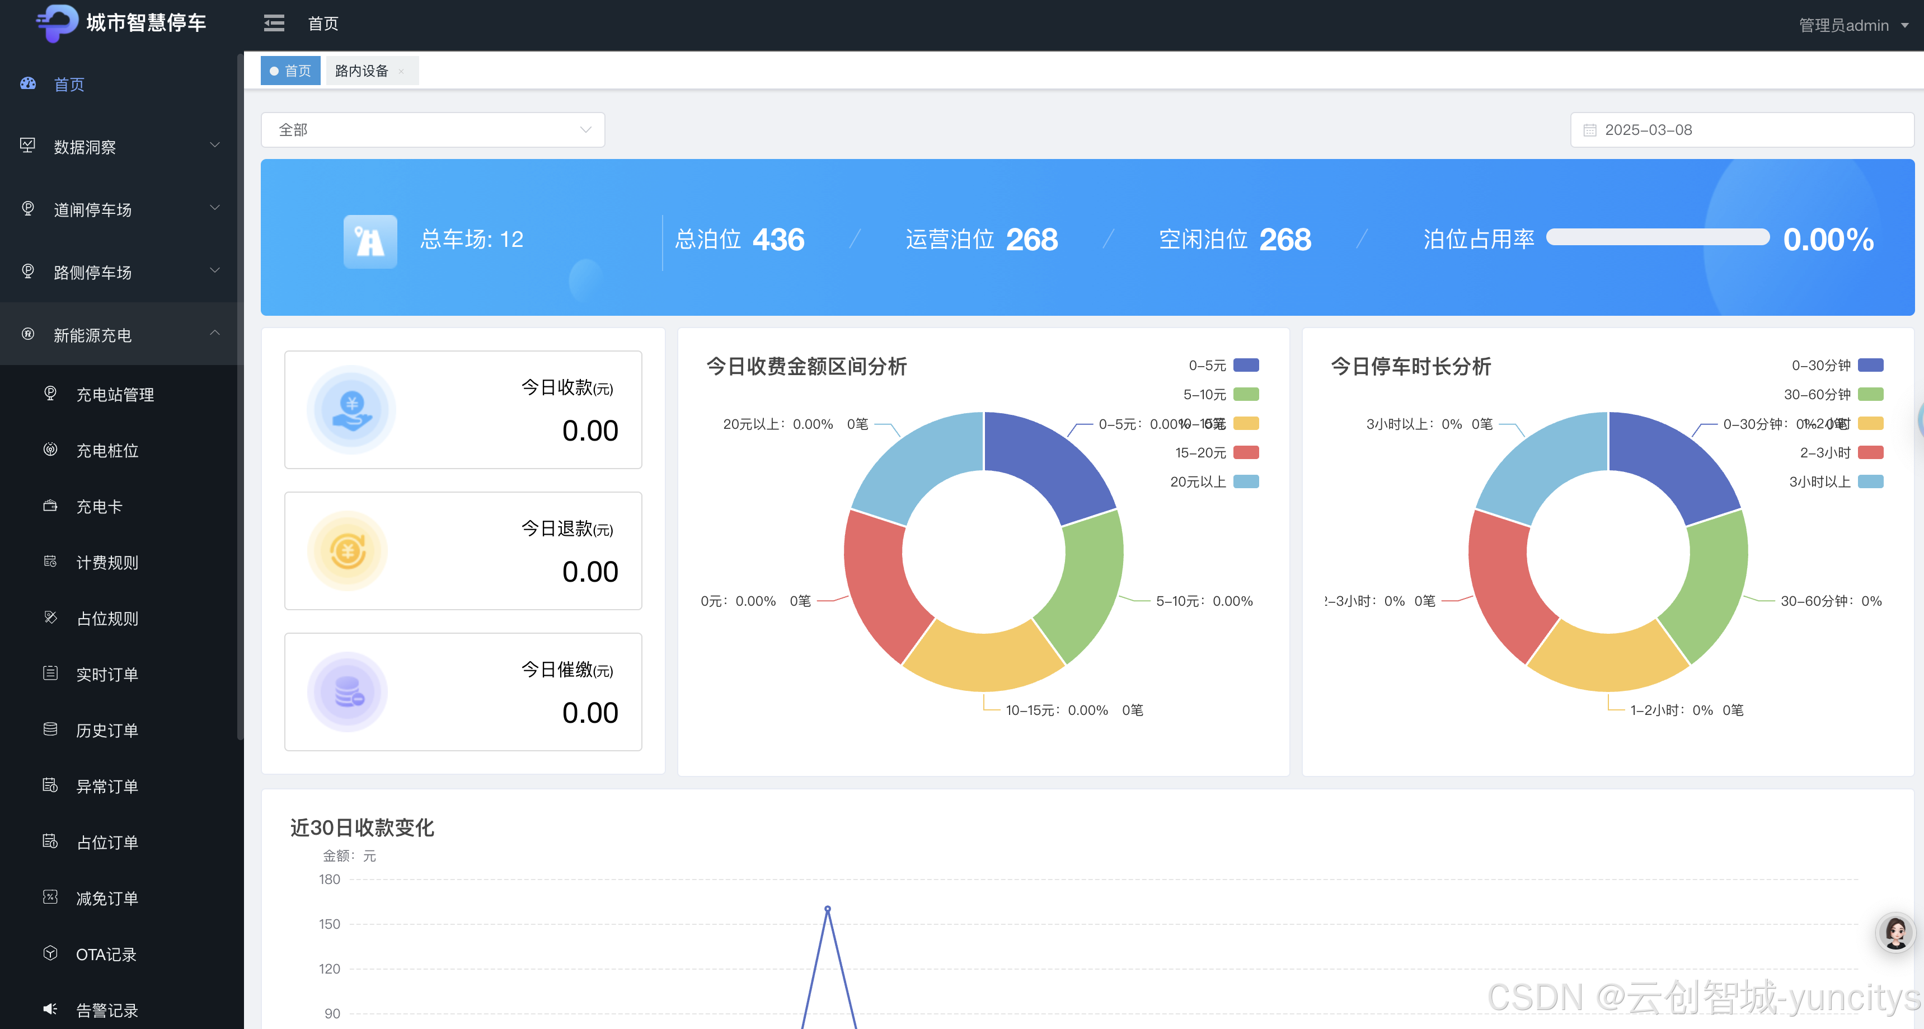Click the dashboard icon beside 首页
This screenshot has height=1029, width=1924.
pyautogui.click(x=27, y=83)
